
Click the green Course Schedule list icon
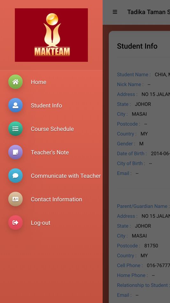15,129
